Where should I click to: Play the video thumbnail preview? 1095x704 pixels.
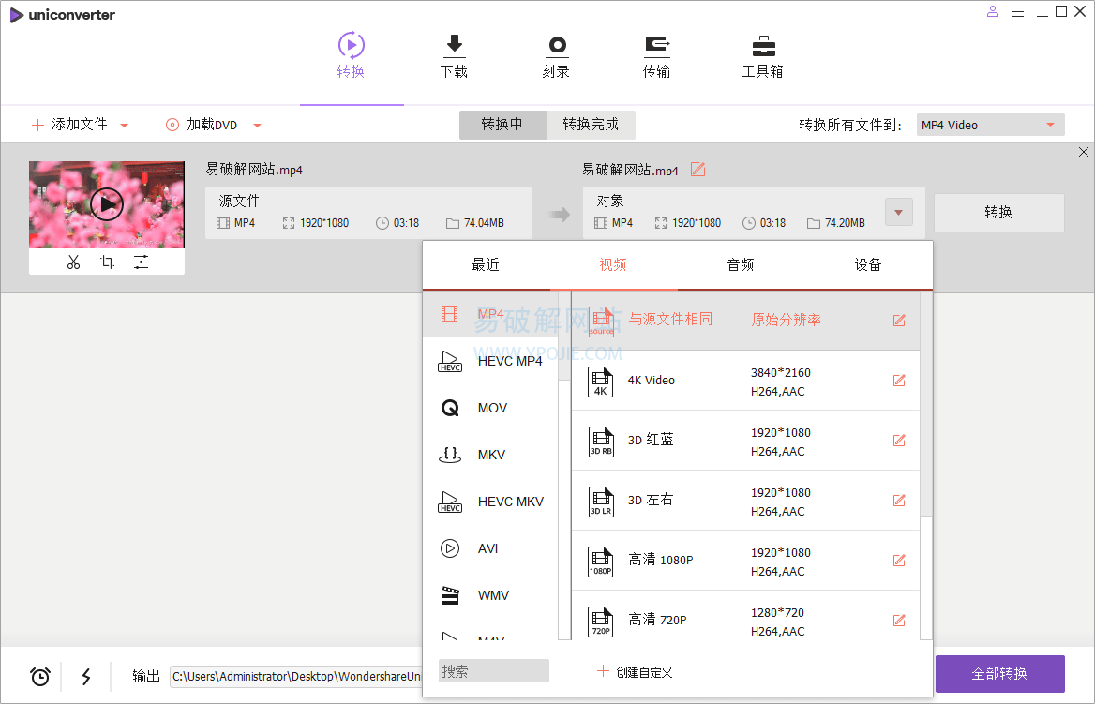point(107,204)
